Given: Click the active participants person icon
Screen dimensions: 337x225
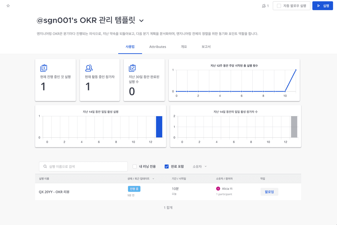Looking at the screenshot, I should (x=89, y=68).
